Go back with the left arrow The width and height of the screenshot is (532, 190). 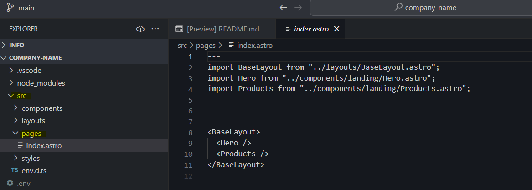(x=283, y=8)
